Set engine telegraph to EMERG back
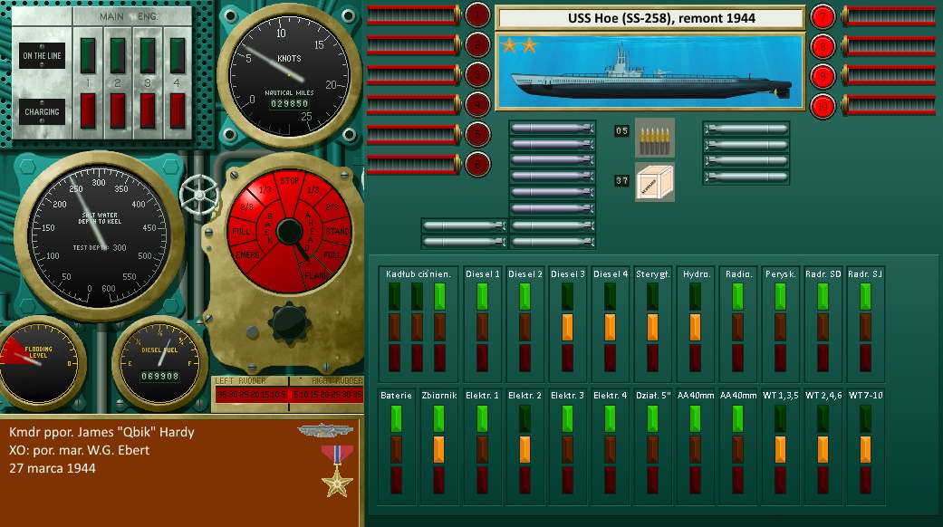This screenshot has width=943, height=527. pyautogui.click(x=245, y=256)
